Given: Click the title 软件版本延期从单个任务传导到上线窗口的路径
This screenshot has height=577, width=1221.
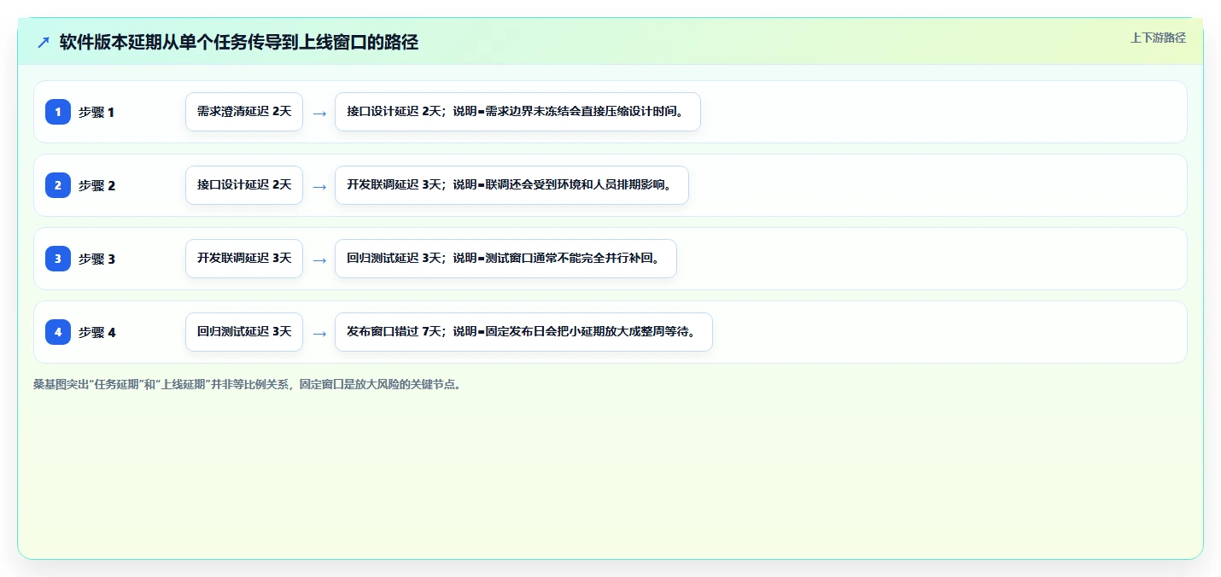Looking at the screenshot, I should (x=239, y=43).
